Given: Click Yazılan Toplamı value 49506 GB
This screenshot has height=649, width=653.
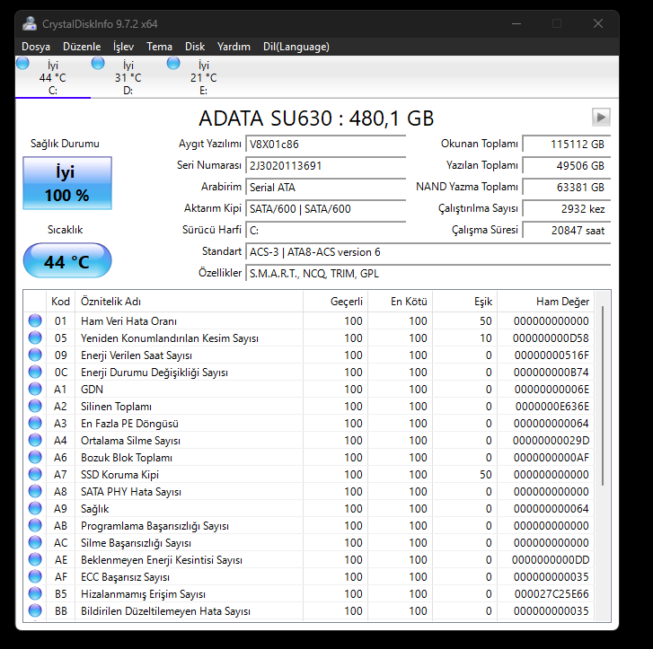Looking at the screenshot, I should pos(567,166).
